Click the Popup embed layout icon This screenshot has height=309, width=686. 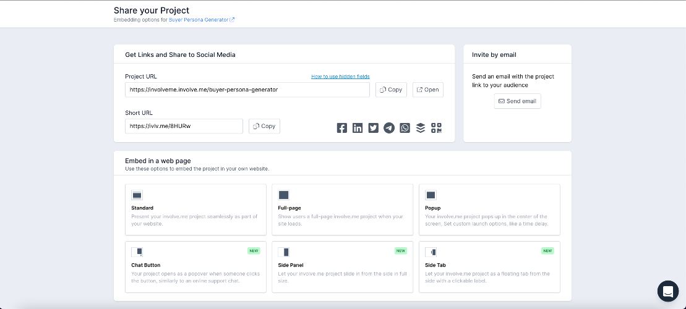point(431,195)
